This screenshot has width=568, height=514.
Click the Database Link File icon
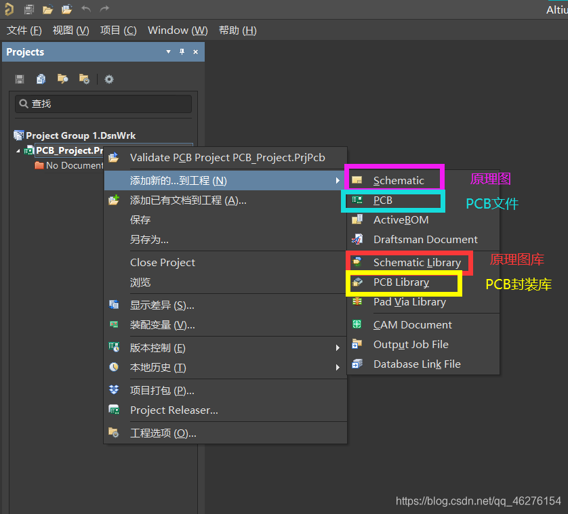[357, 364]
